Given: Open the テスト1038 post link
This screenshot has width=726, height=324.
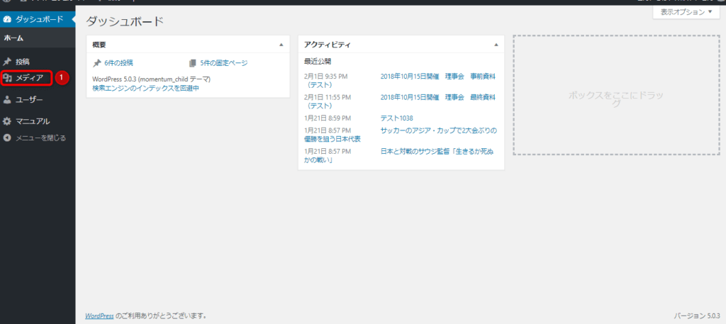Looking at the screenshot, I should (396, 118).
